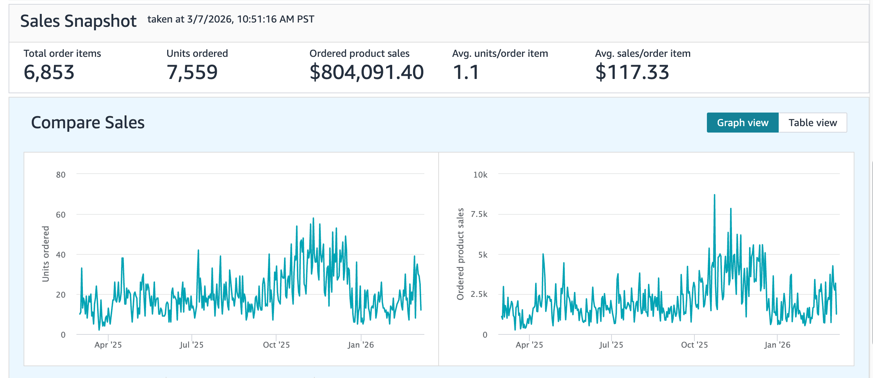Click the Sales Snapshot heading
The width and height of the screenshot is (873, 378).
tap(78, 21)
